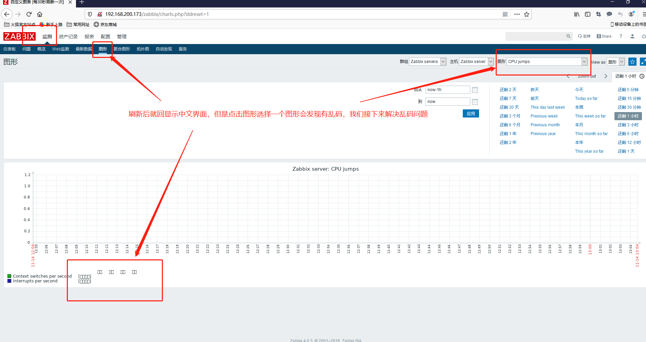Click the Share link in the header
The height and width of the screenshot is (342, 646).
pos(604,36)
